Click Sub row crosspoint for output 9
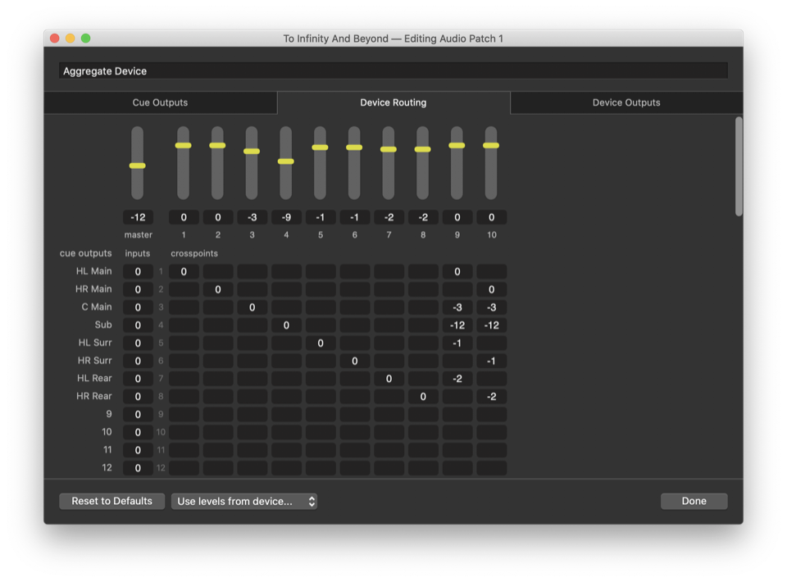The image size is (787, 582). (457, 325)
